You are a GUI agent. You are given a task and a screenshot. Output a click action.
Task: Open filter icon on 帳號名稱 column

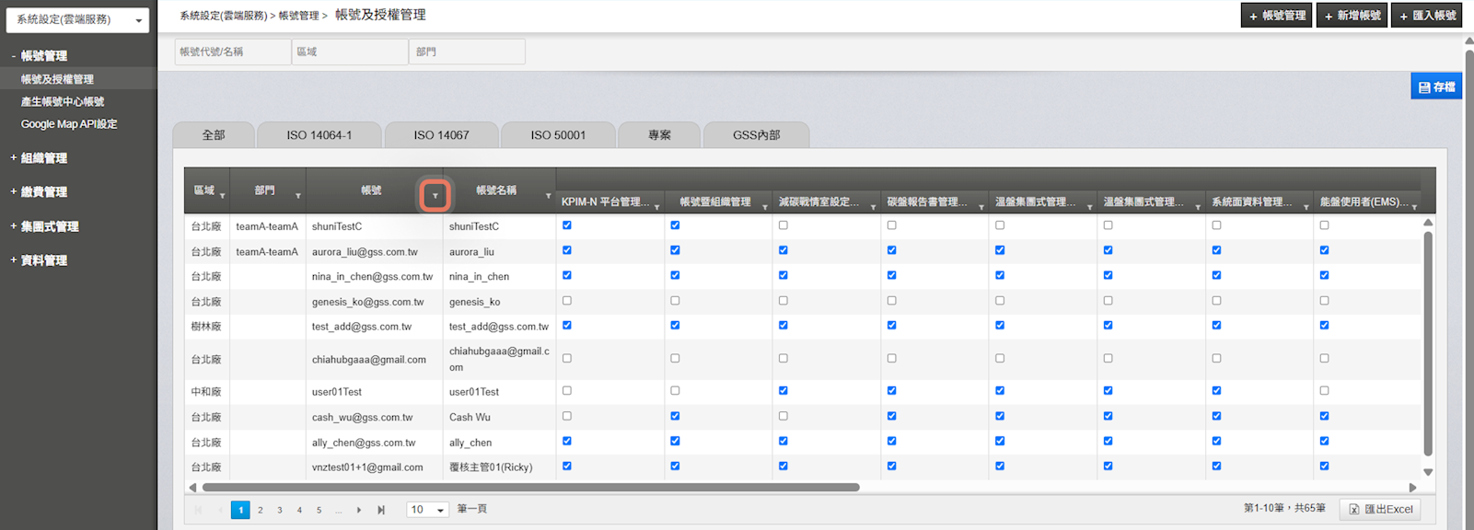click(x=548, y=196)
